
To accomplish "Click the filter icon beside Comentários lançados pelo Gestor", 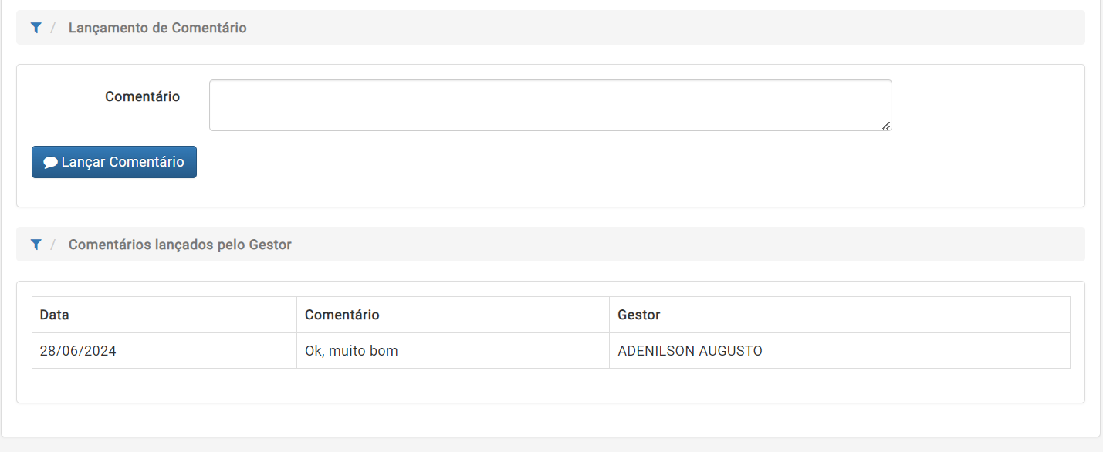I will (36, 245).
